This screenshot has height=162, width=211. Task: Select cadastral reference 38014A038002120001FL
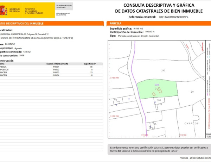173,17
